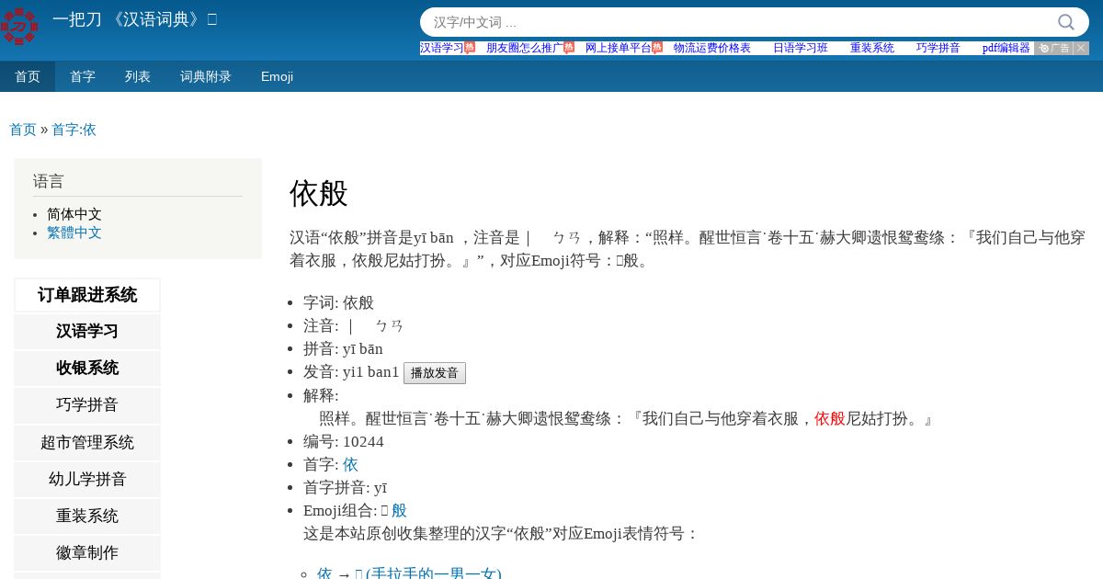This screenshot has width=1103, height=579.
Task: Click the 首字拼音: yī entry
Action: coord(345,487)
